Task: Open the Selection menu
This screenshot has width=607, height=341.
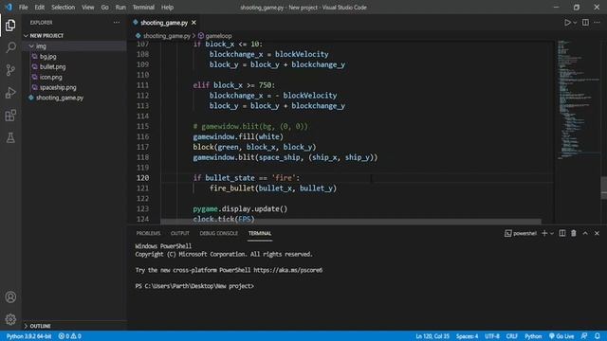Action: (64, 8)
